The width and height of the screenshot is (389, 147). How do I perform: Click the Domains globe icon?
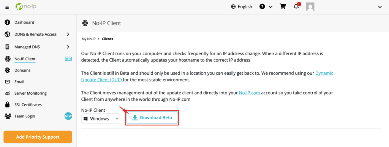(x=8, y=70)
